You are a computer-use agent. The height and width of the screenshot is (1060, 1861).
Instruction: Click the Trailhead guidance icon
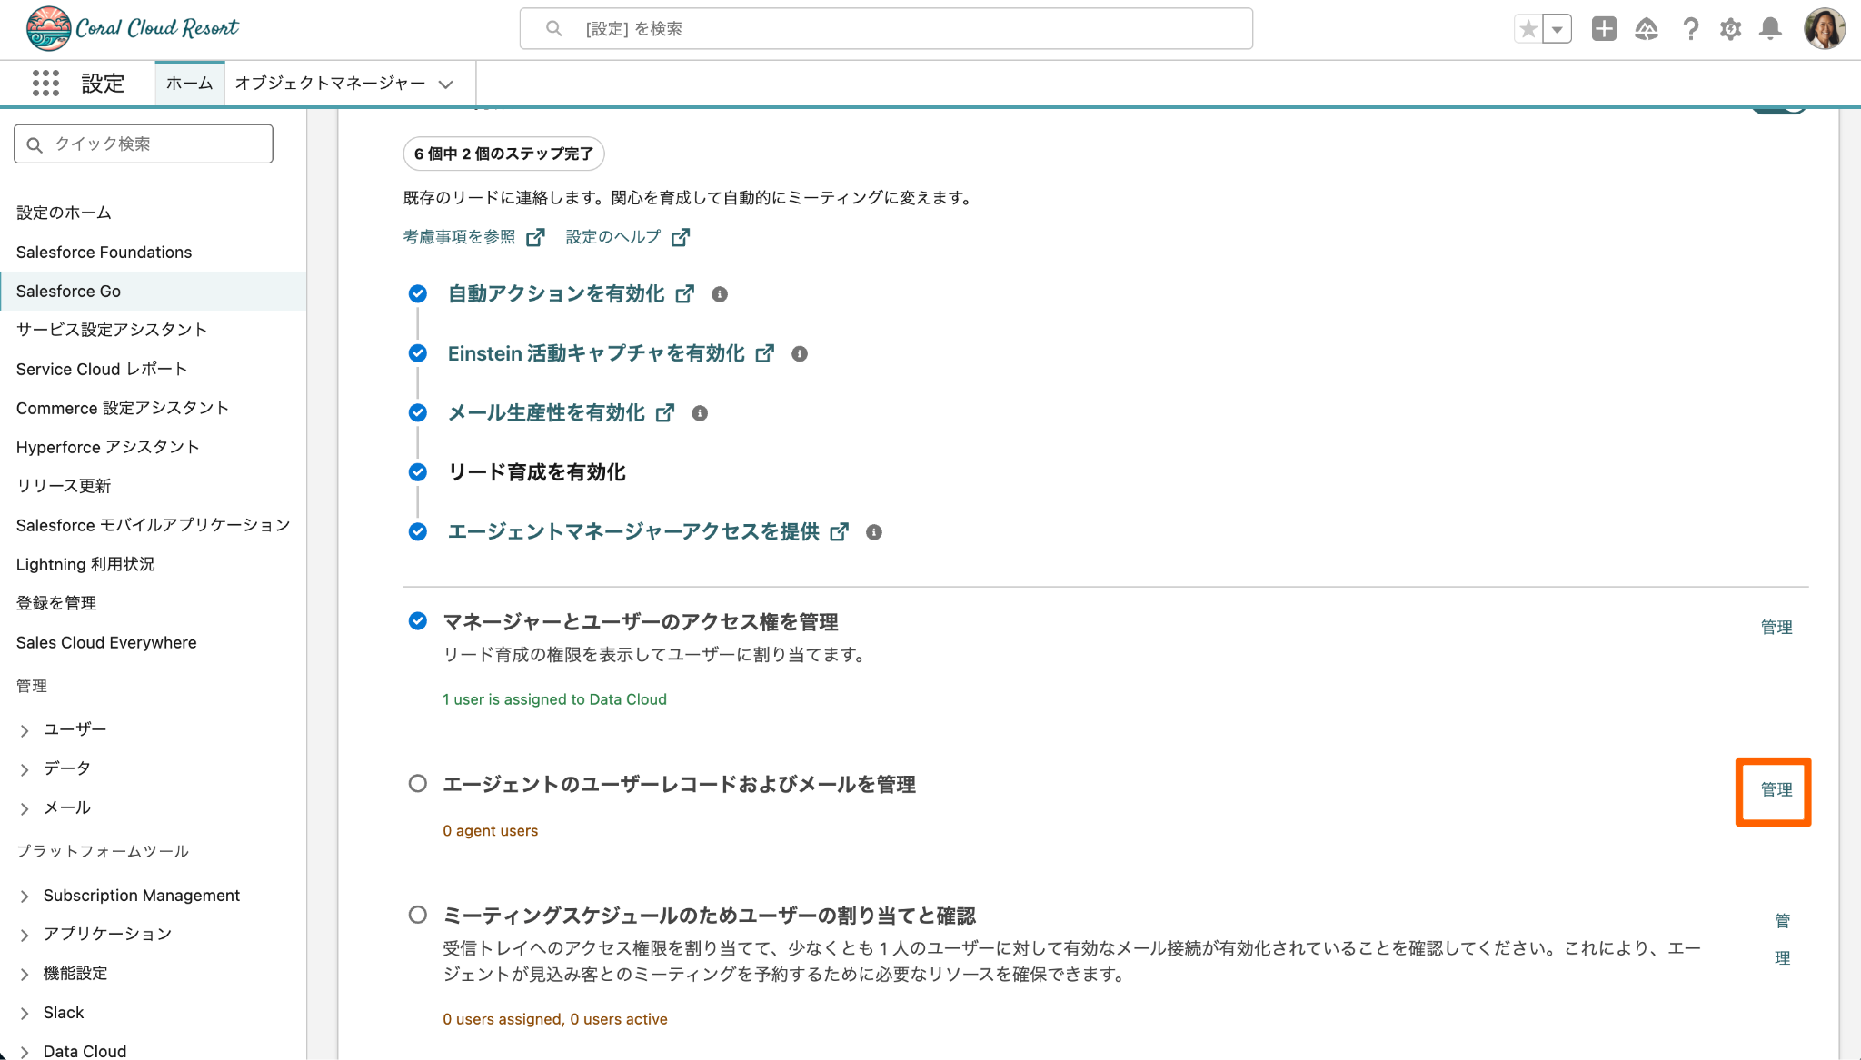coord(1646,29)
